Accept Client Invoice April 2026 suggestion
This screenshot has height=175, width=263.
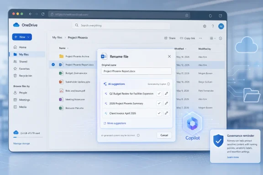click(159, 113)
